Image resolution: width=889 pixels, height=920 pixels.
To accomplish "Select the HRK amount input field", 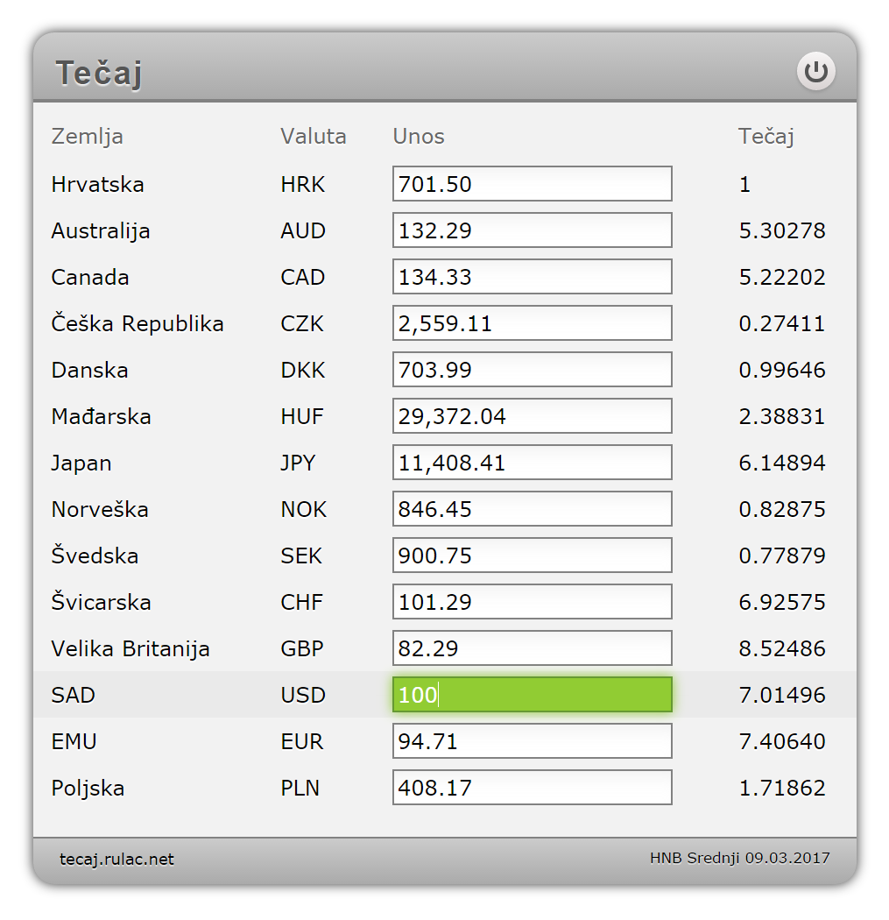I will click(x=532, y=184).
